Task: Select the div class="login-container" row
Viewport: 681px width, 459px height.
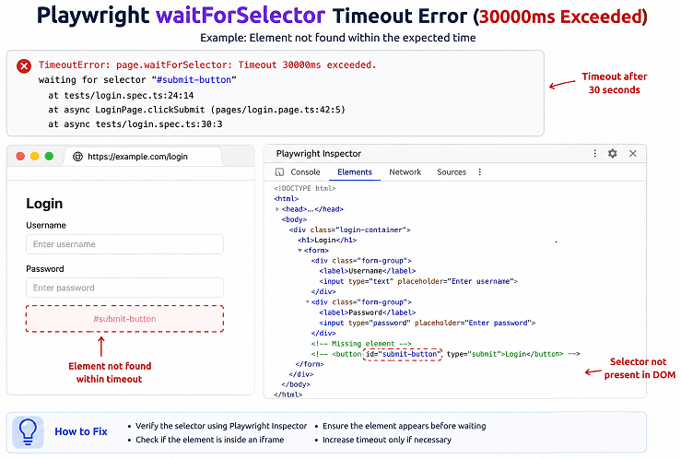Action: point(349,229)
